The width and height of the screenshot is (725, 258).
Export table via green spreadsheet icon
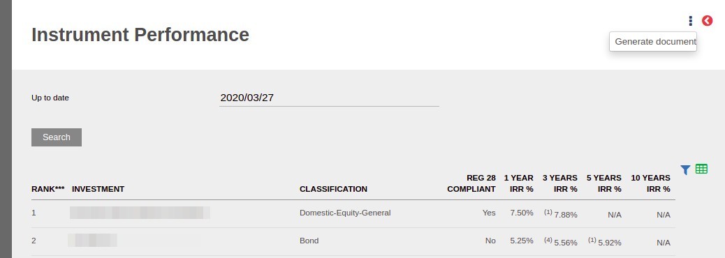tap(701, 169)
